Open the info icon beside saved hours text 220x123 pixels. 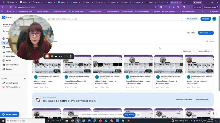click(95, 101)
